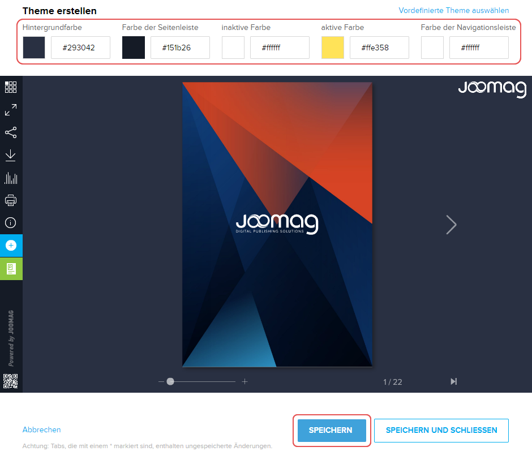Click the share icon in sidebar
This screenshot has width=532, height=464.
pyautogui.click(x=11, y=132)
